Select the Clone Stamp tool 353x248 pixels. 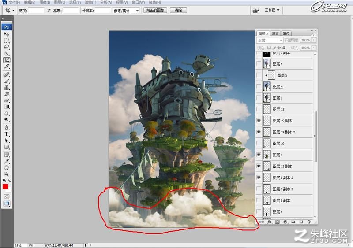pyautogui.click(x=6, y=88)
